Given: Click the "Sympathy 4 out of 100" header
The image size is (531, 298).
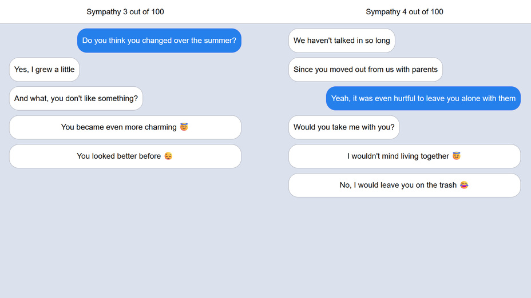Looking at the screenshot, I should pos(405,12).
